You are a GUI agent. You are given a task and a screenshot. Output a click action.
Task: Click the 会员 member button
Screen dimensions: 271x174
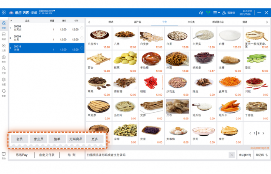click(x=20, y=139)
